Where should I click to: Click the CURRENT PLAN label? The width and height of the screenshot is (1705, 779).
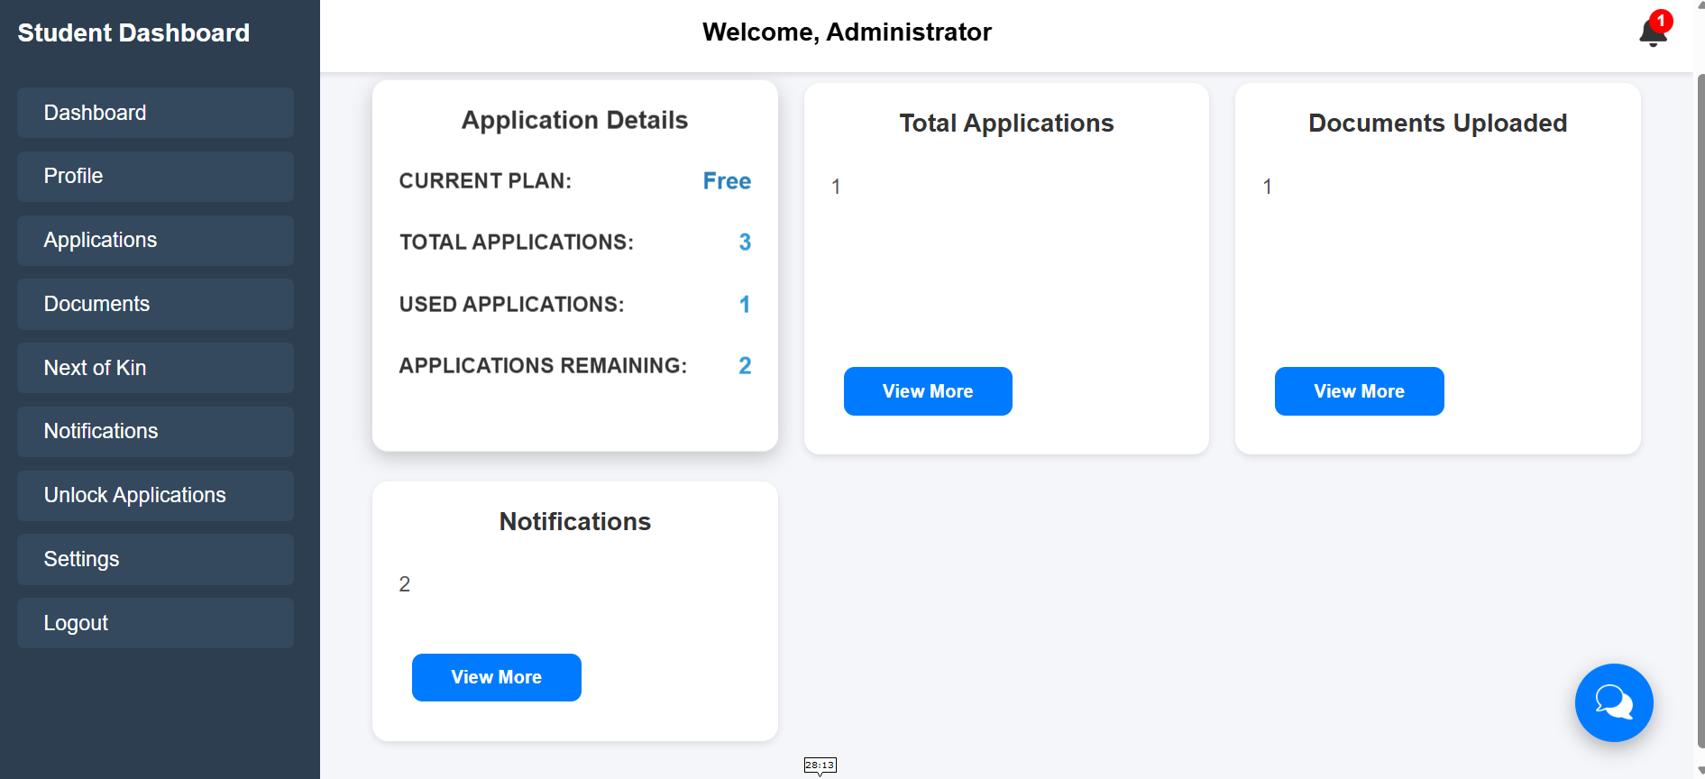(485, 181)
